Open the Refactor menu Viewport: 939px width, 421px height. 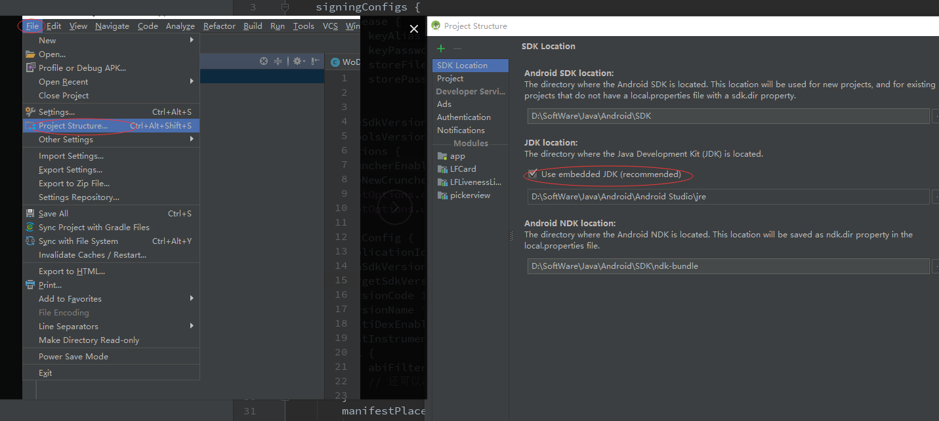tap(219, 26)
